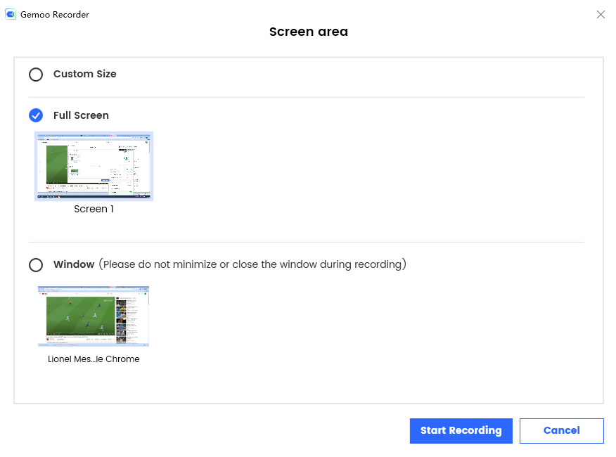Cancel the screen area selection

pyautogui.click(x=561, y=430)
